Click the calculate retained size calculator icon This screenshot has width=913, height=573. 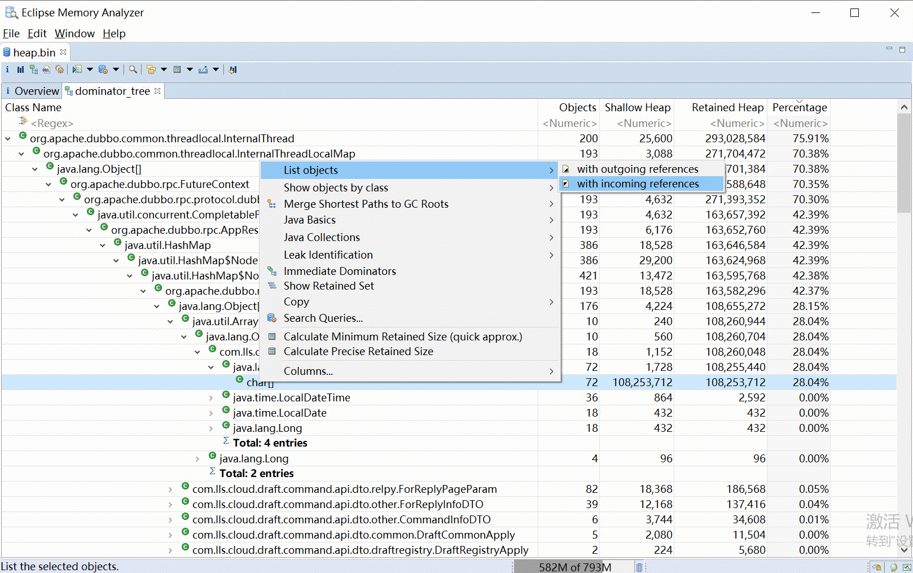(177, 69)
